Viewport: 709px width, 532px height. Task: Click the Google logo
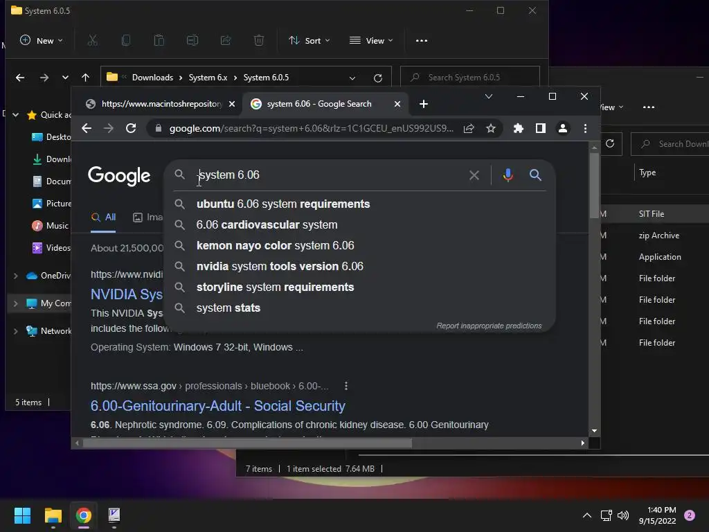pos(119,175)
